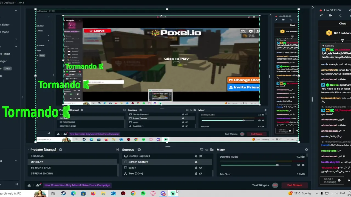Viewport: 351px width, 197px height.
Task: Toggle visibility of yazan source
Action: [x=201, y=168]
